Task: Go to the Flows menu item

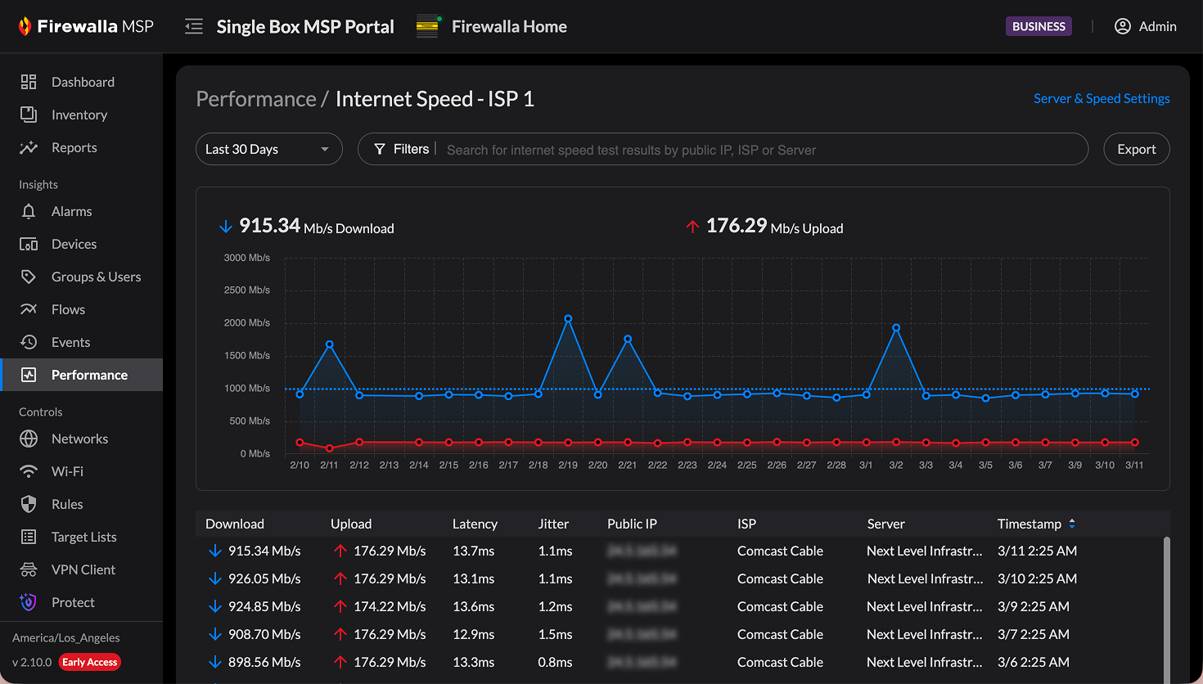Action: 68,309
